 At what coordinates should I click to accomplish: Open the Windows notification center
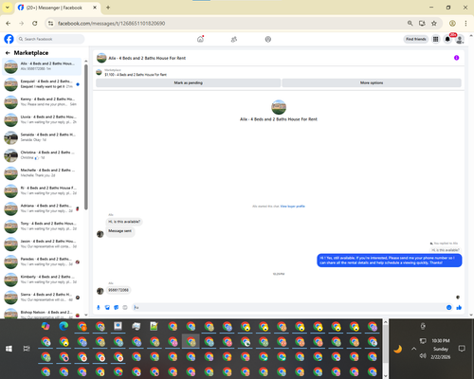[x=462, y=349]
